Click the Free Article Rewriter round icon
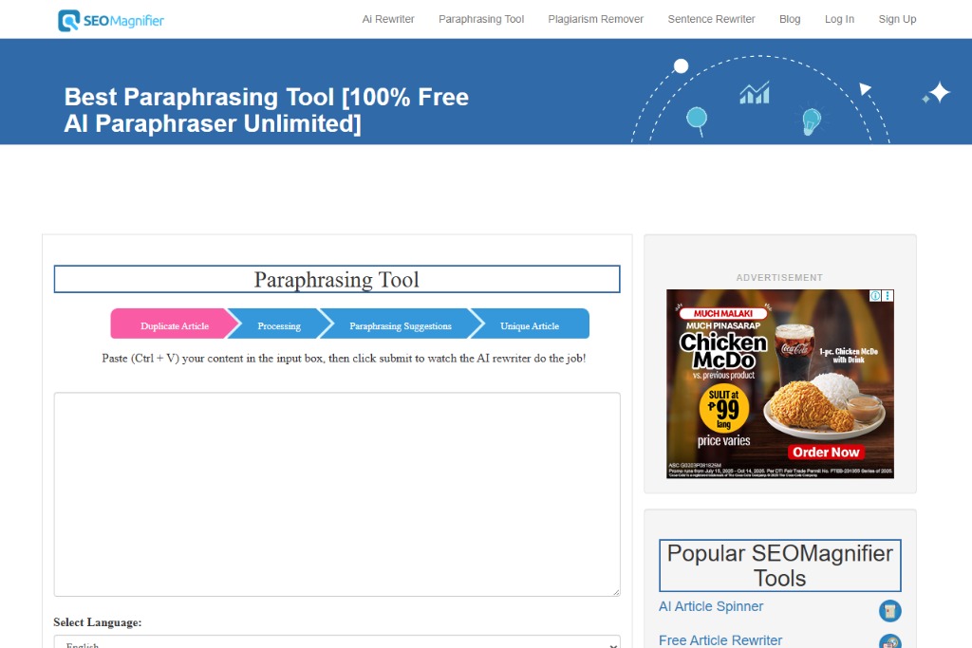Viewport: 972px width, 648px height. tap(889, 642)
